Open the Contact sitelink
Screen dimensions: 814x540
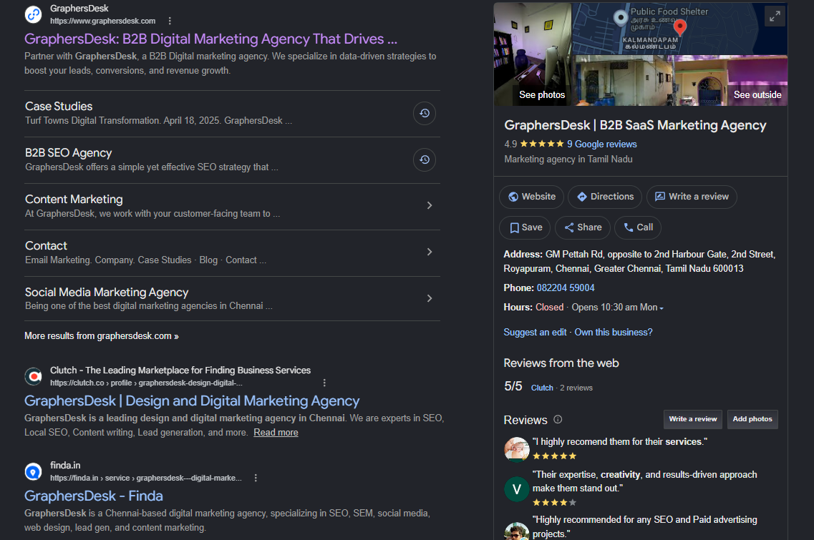click(x=47, y=246)
